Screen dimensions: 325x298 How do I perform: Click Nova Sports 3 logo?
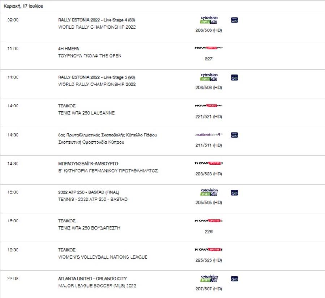[209, 163]
